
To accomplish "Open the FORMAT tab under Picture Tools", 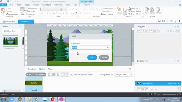I will [86, 5].
